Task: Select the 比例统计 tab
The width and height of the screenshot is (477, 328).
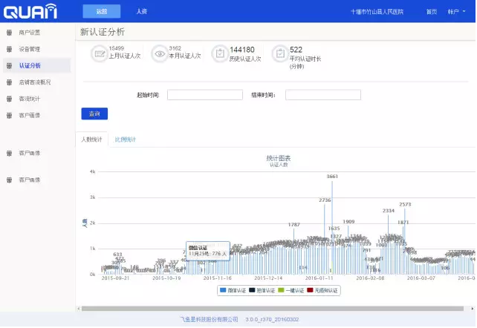Action: coord(125,140)
